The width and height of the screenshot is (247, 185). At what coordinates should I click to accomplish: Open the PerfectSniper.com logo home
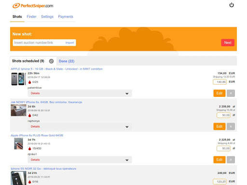[x=33, y=6]
